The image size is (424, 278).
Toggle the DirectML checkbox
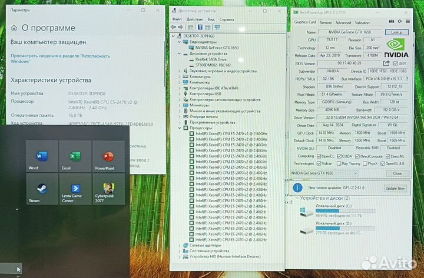pyautogui.click(x=387, y=156)
